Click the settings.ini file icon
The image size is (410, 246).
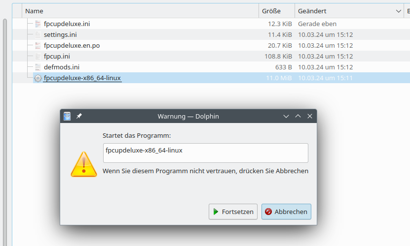(x=38, y=34)
